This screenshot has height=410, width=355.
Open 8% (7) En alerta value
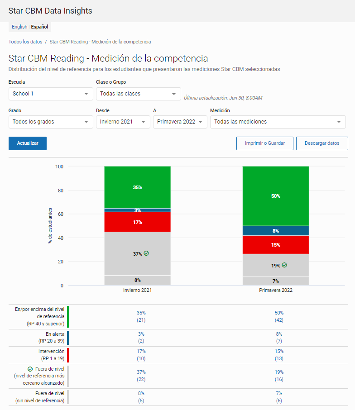point(279,338)
